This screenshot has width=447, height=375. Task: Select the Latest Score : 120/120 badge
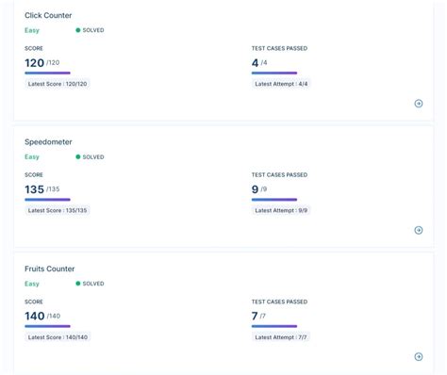point(58,84)
